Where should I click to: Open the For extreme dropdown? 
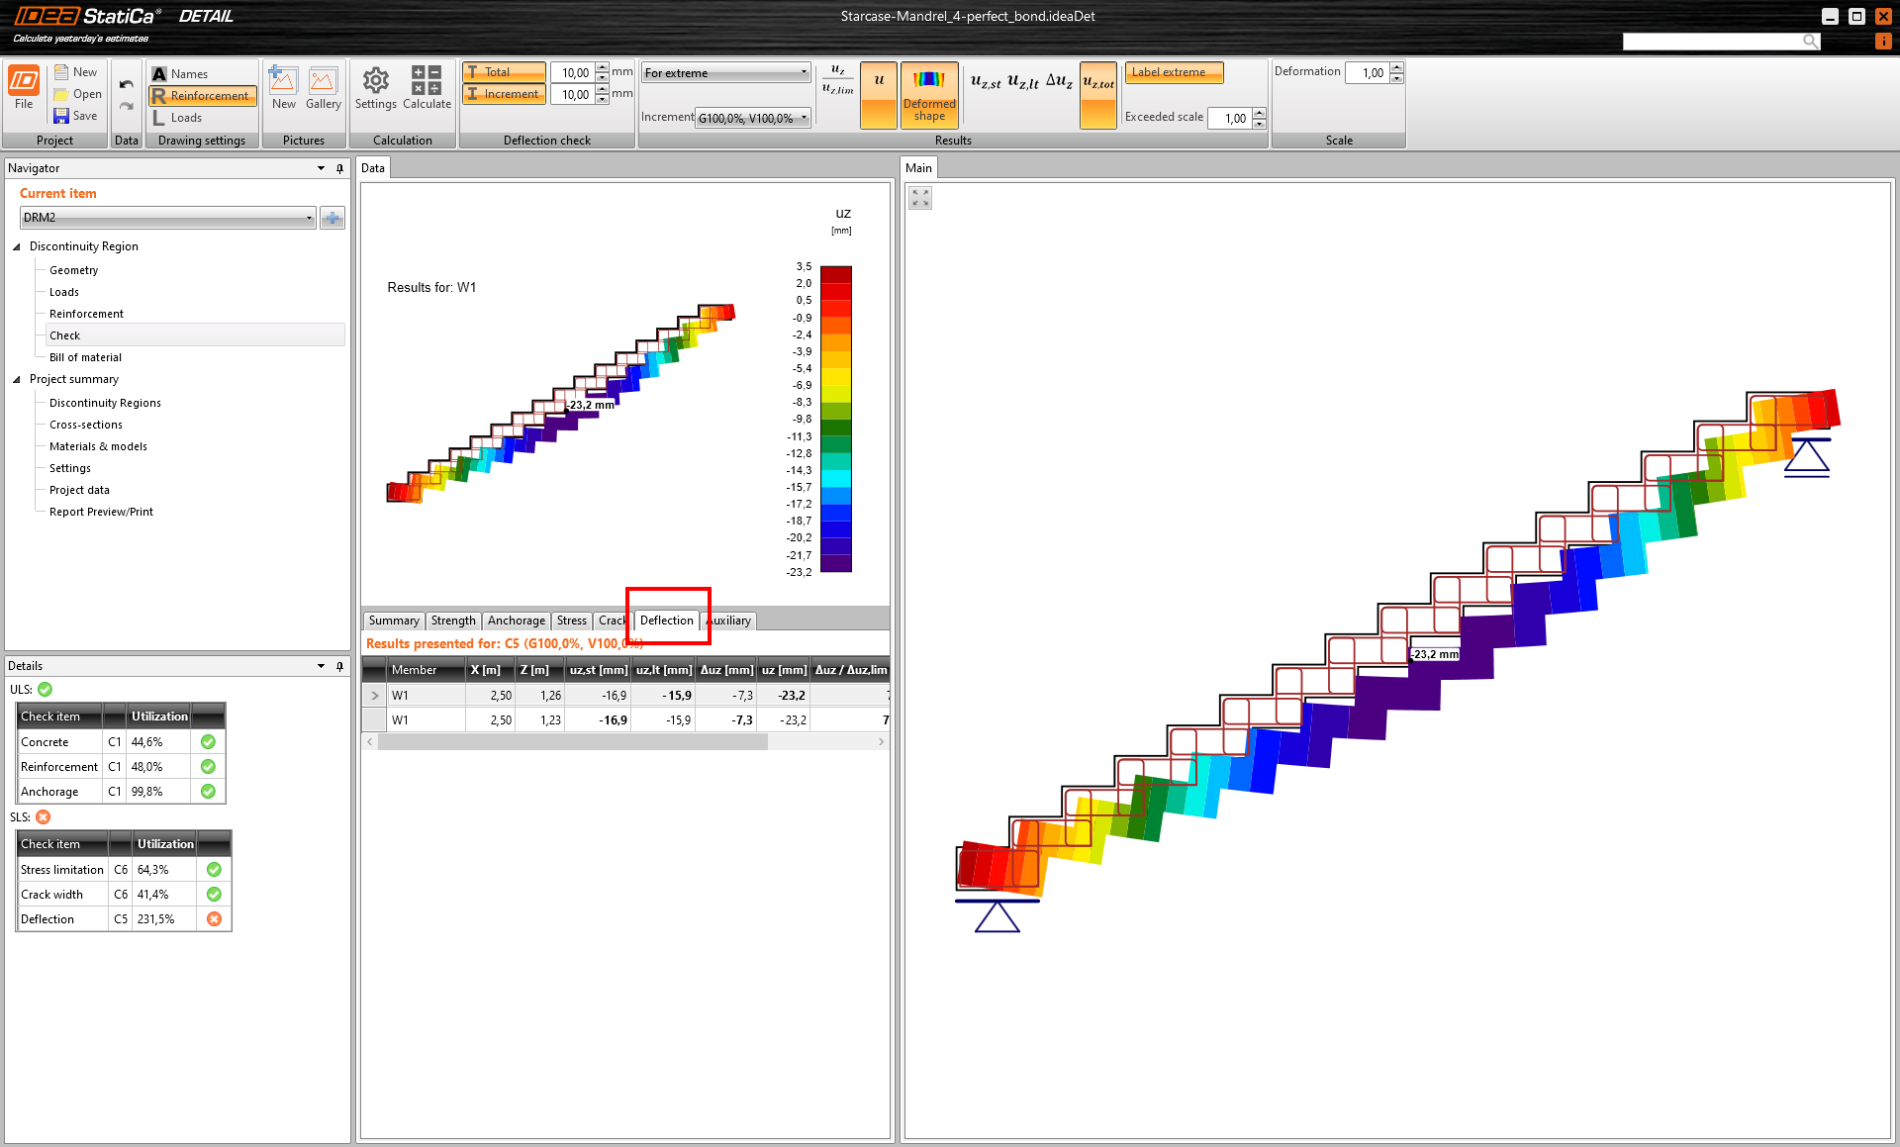point(725,72)
